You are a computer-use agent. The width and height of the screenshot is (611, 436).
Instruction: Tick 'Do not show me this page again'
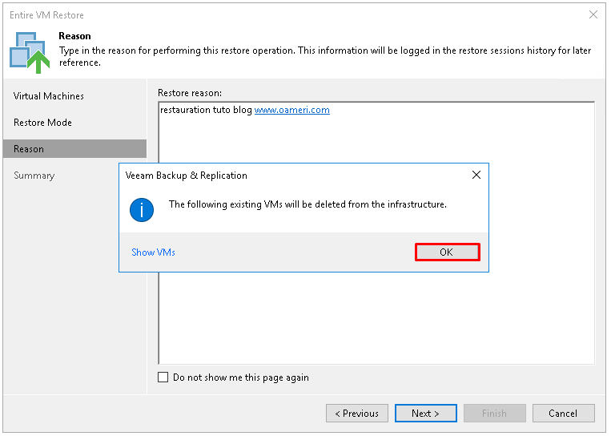(163, 377)
